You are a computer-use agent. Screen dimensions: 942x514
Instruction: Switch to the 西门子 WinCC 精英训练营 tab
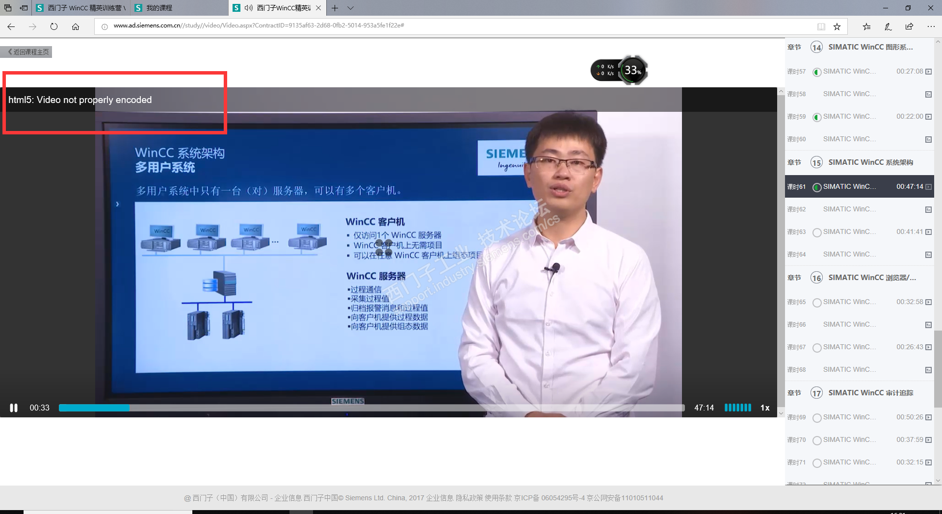[x=81, y=8]
